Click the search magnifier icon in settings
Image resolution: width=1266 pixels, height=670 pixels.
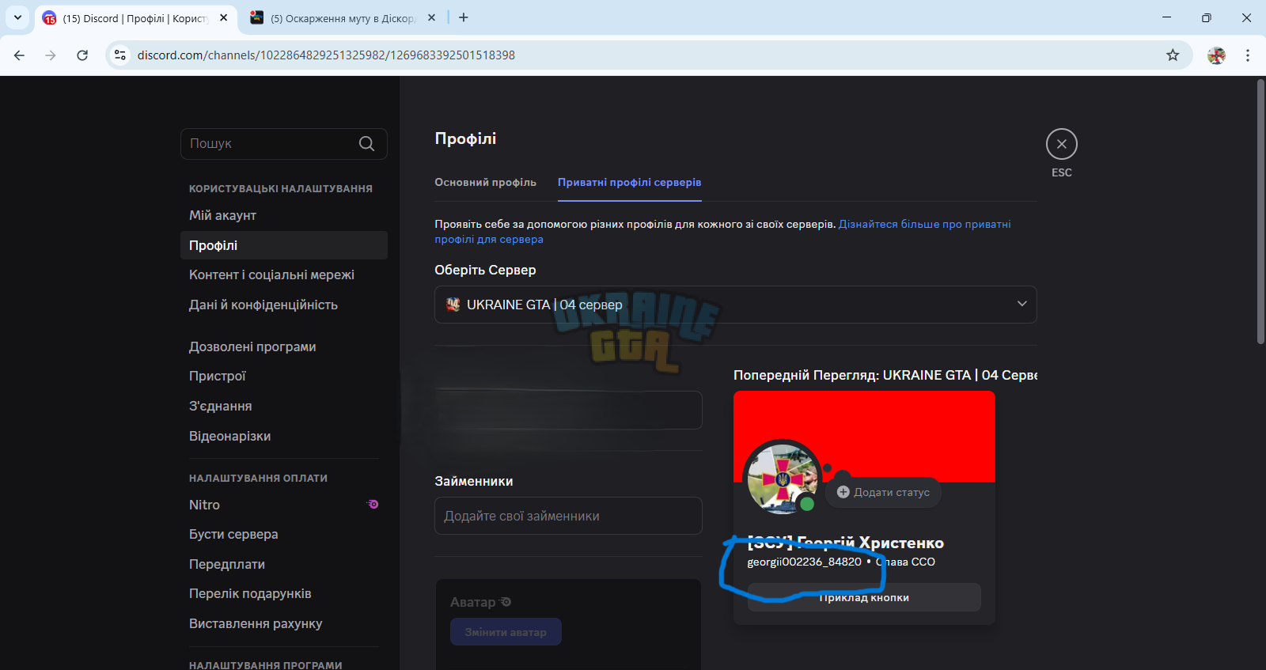tap(366, 144)
